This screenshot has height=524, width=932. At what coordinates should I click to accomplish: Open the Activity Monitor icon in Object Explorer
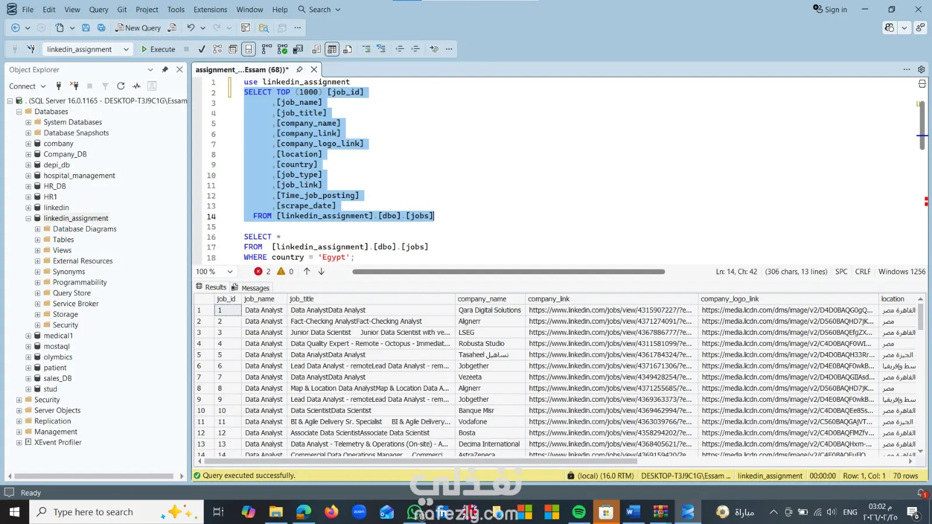tap(136, 86)
